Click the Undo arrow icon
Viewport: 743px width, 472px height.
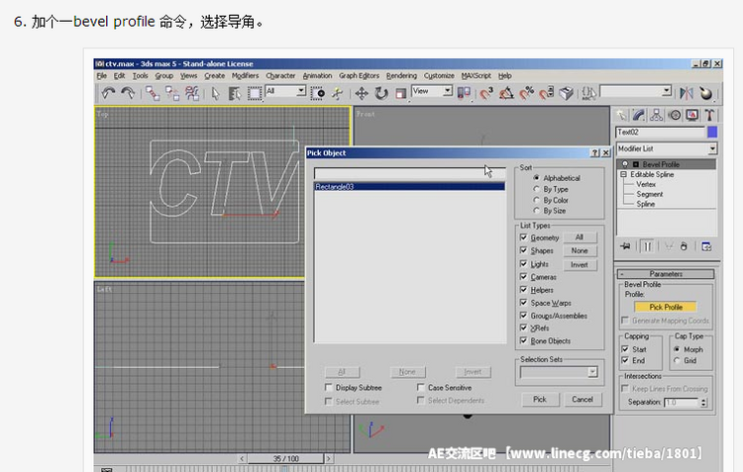click(x=109, y=93)
